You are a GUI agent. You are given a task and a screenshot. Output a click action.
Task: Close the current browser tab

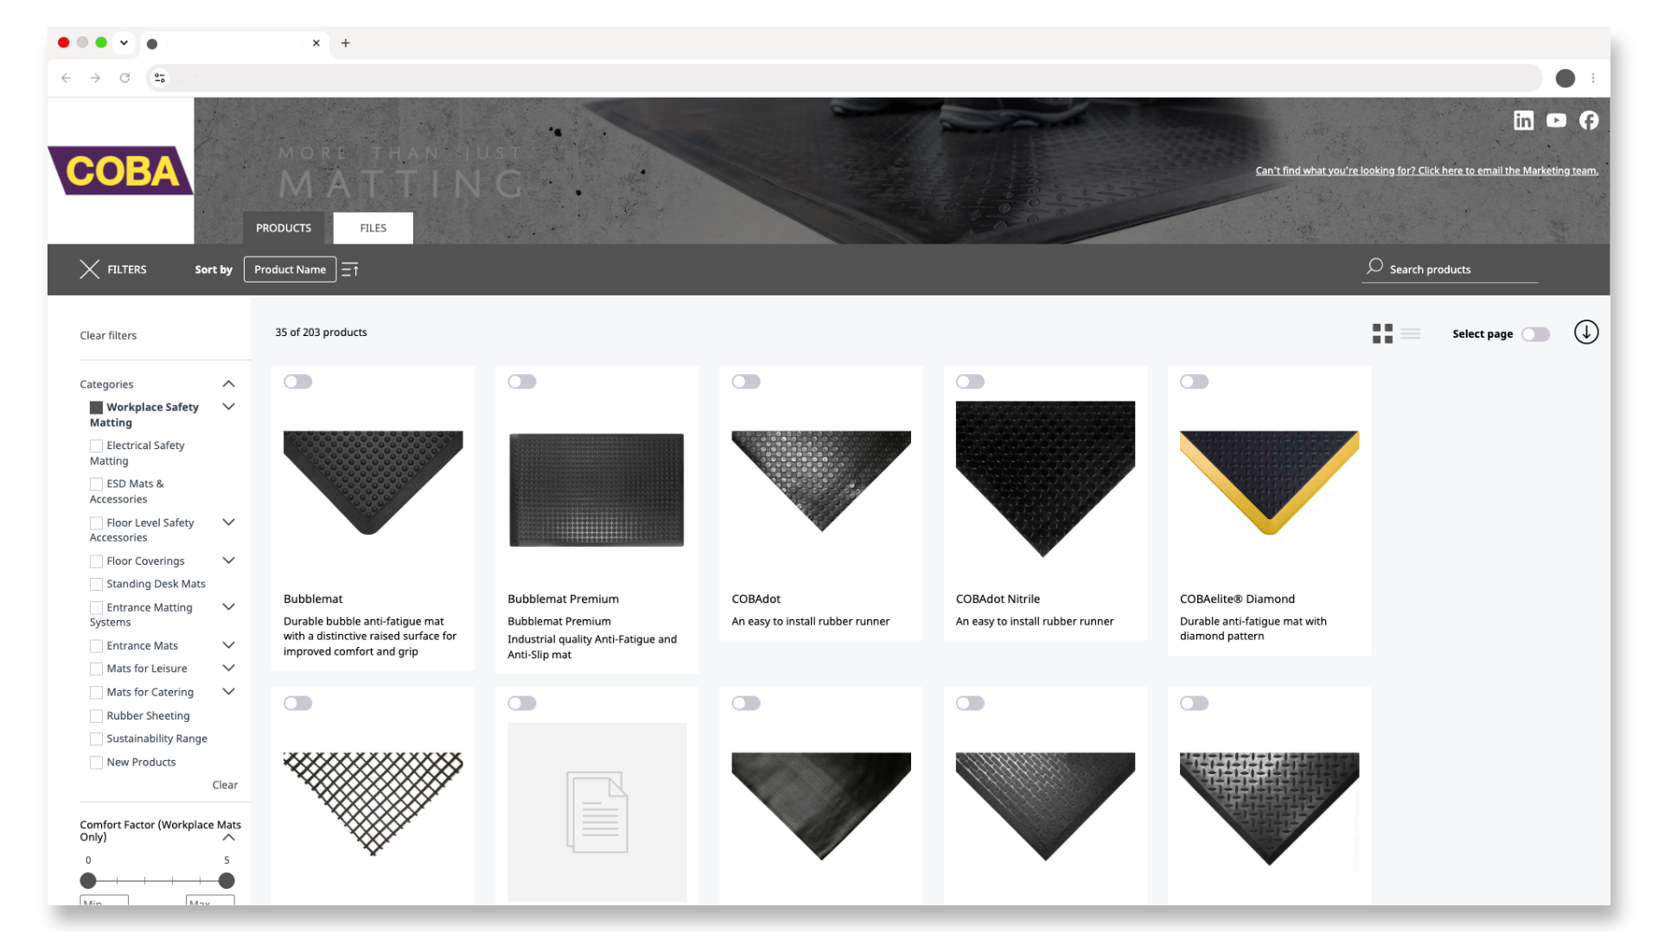click(316, 43)
